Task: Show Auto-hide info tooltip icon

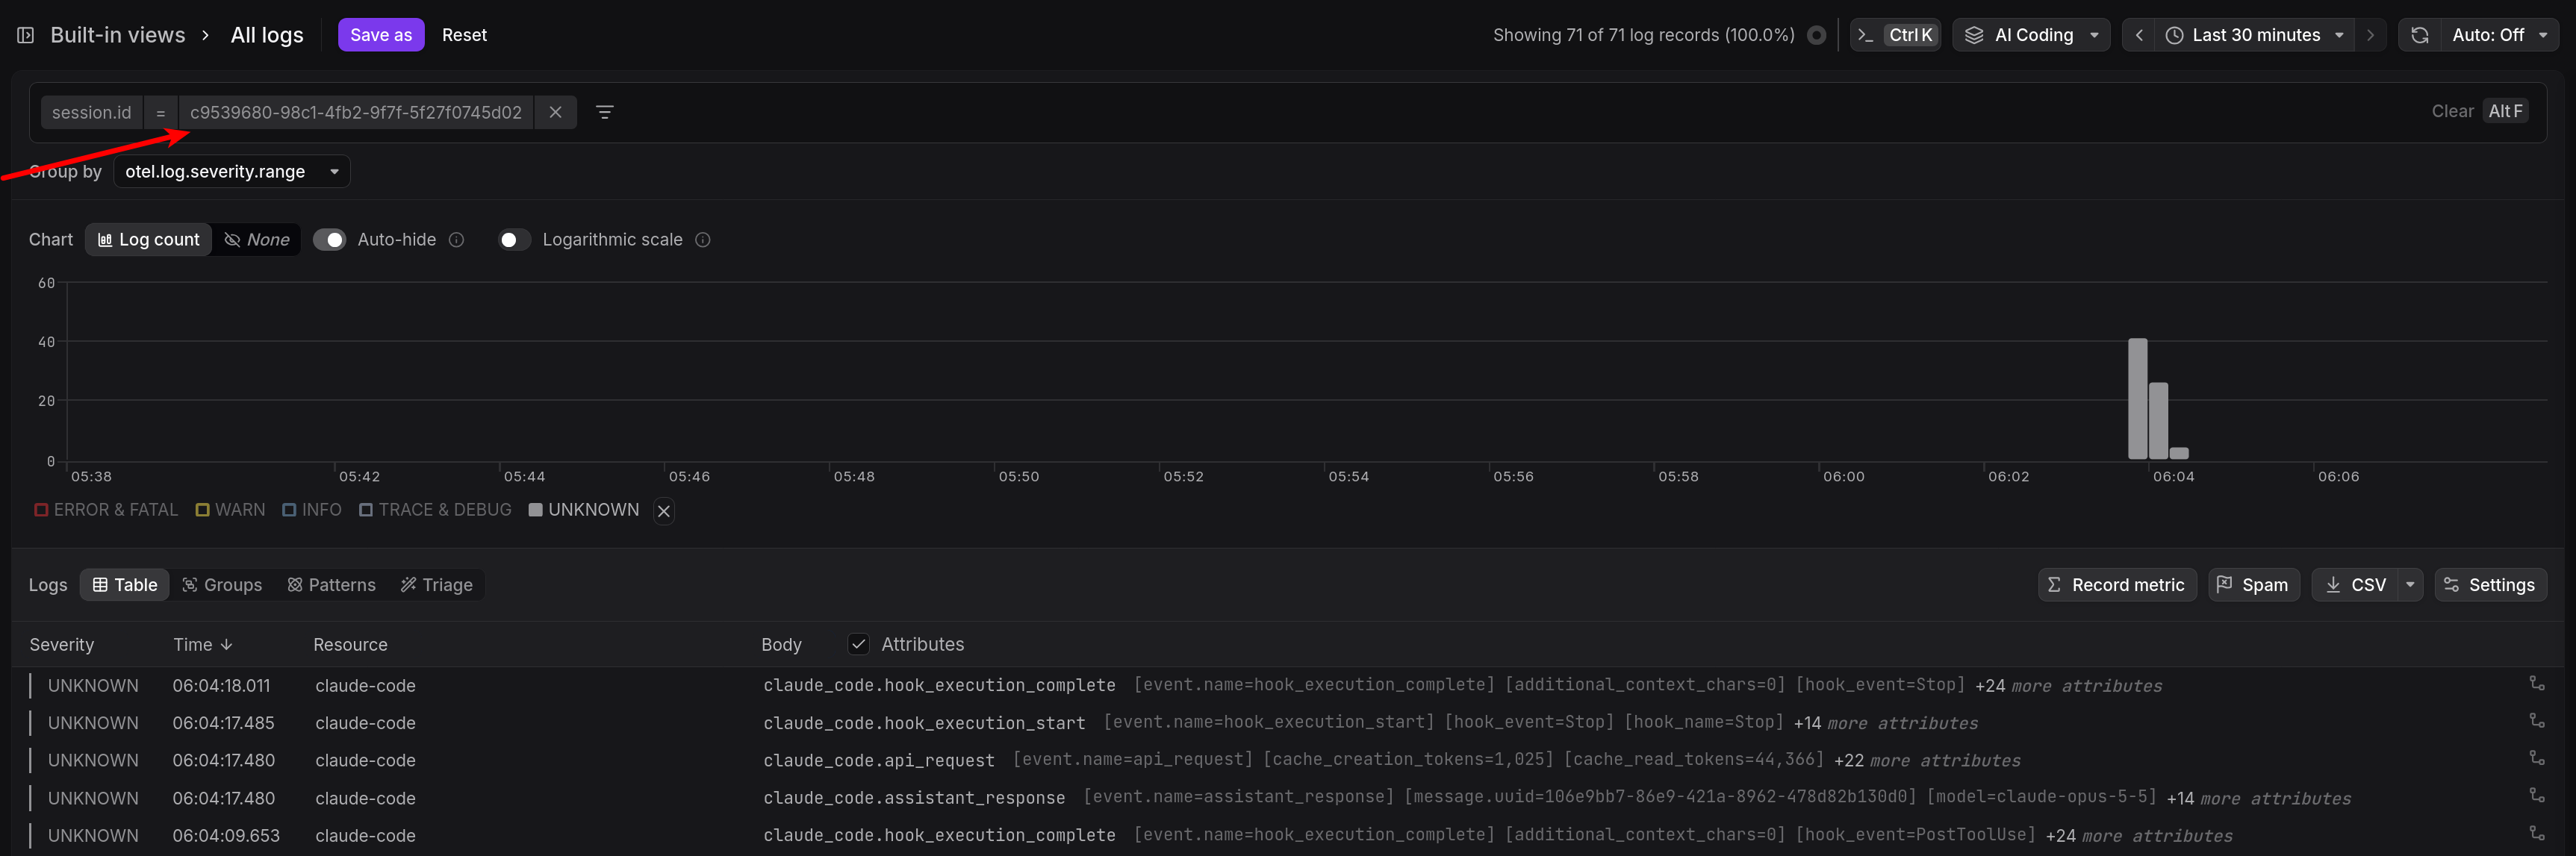Action: (456, 240)
